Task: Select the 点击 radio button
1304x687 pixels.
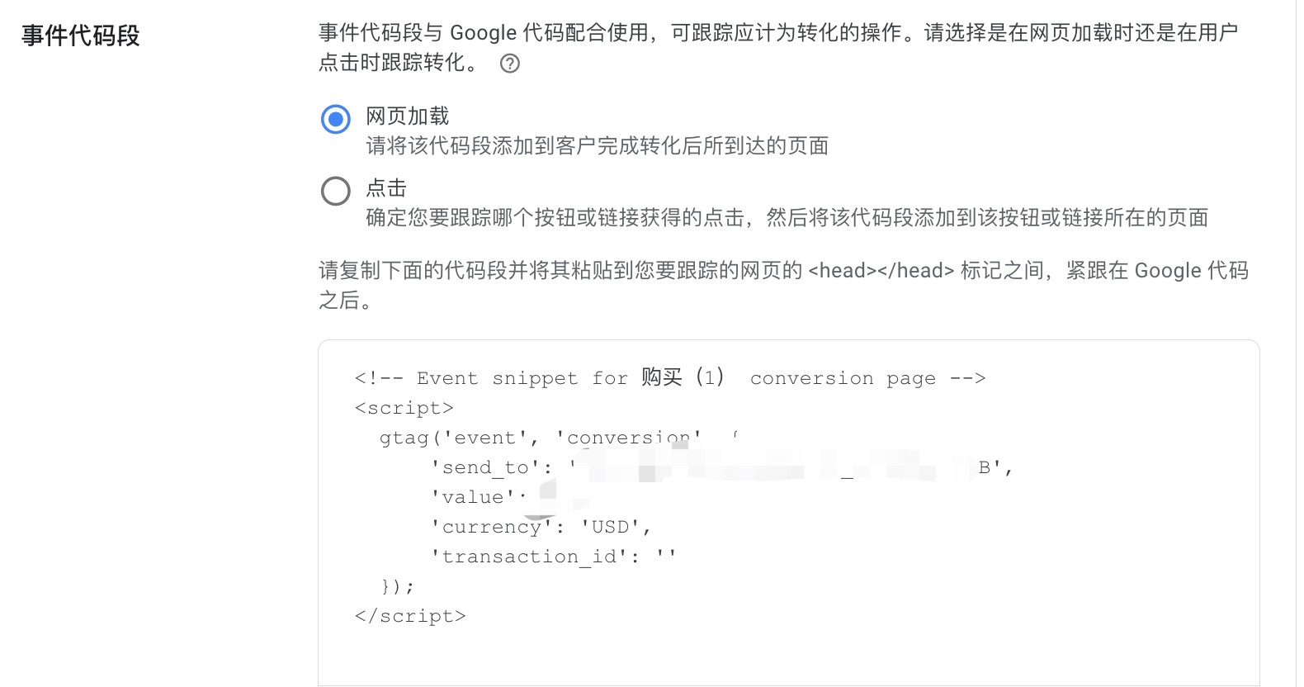Action: tap(335, 191)
